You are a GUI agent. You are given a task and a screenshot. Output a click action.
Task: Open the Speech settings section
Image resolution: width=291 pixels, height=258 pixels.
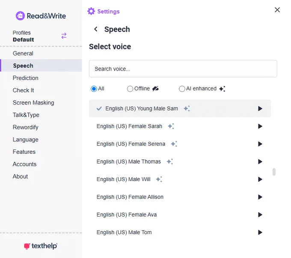coord(41,65)
